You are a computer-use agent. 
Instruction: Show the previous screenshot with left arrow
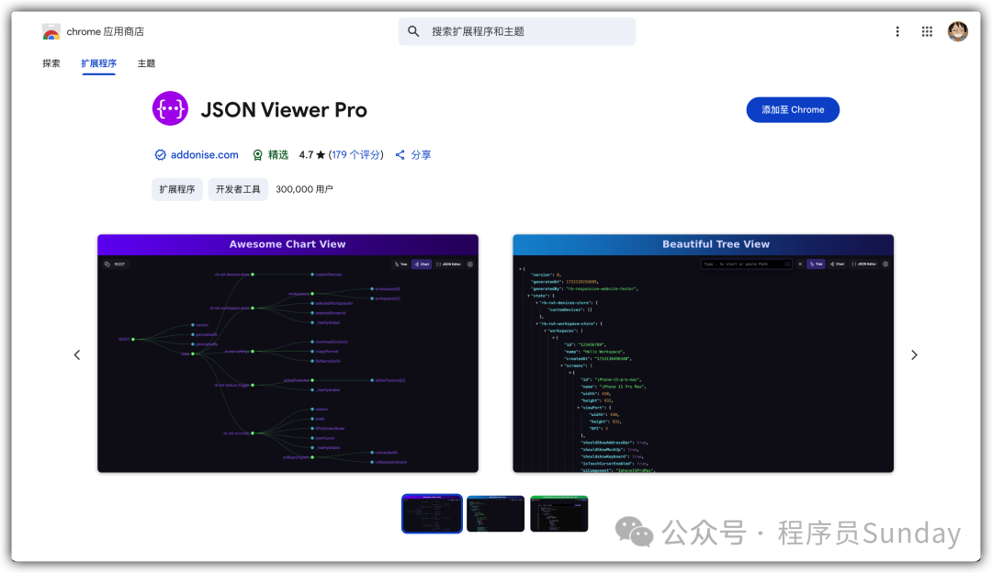pos(77,355)
